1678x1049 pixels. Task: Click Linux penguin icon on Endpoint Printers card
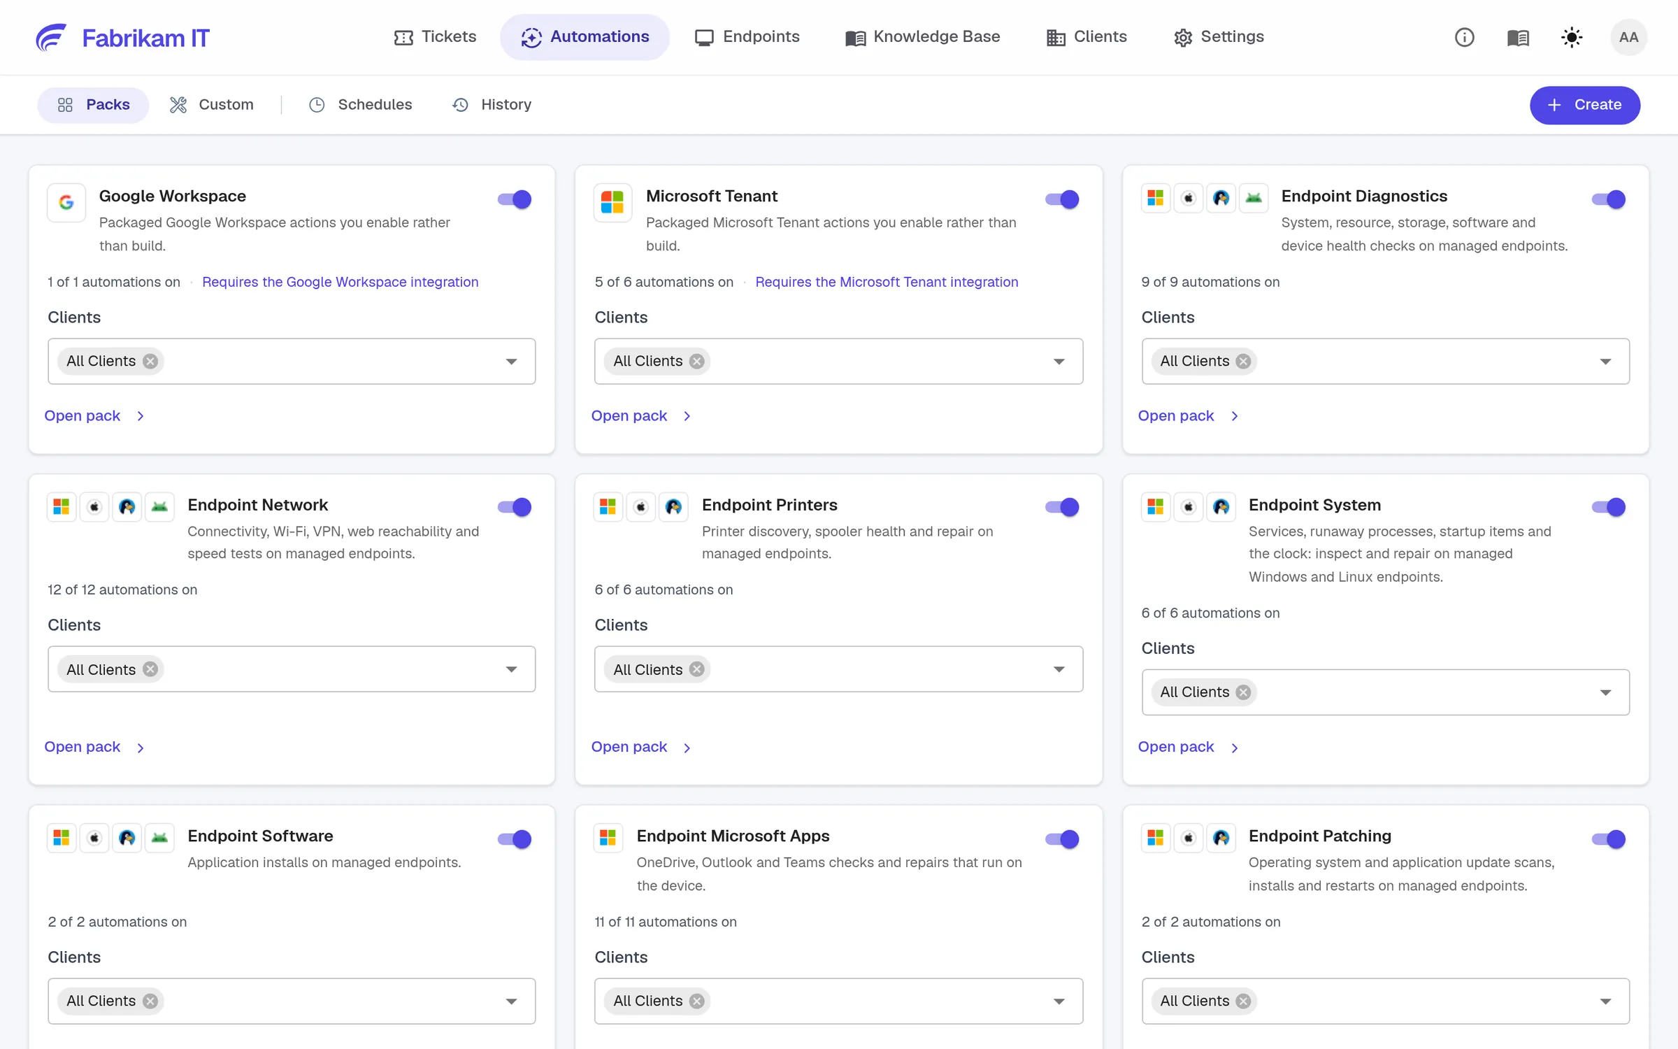(673, 507)
